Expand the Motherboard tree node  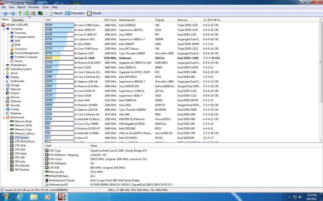coord(4,65)
